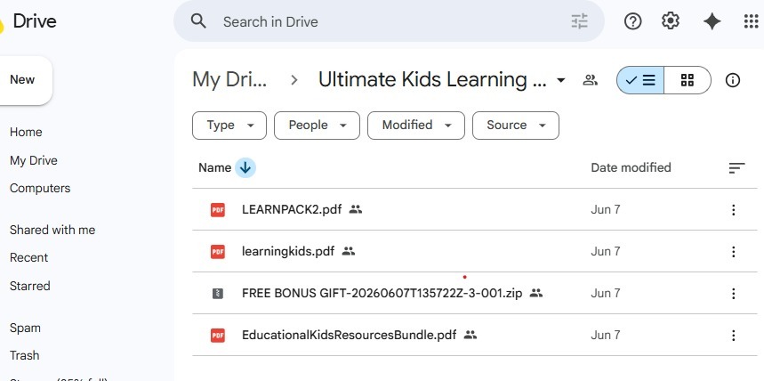Select the LEARNPACK2.pdf file name
Screen dimensions: 764x381
(x=292, y=210)
